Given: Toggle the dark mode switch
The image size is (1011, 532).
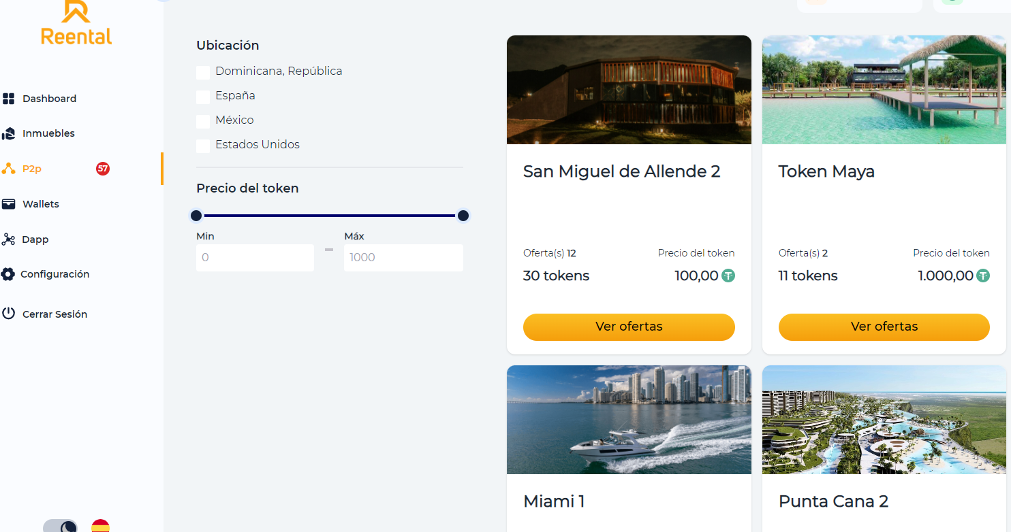Looking at the screenshot, I should (x=61, y=527).
